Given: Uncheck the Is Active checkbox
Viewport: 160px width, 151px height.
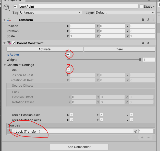Looking at the screenshot, I should [x=68, y=54].
